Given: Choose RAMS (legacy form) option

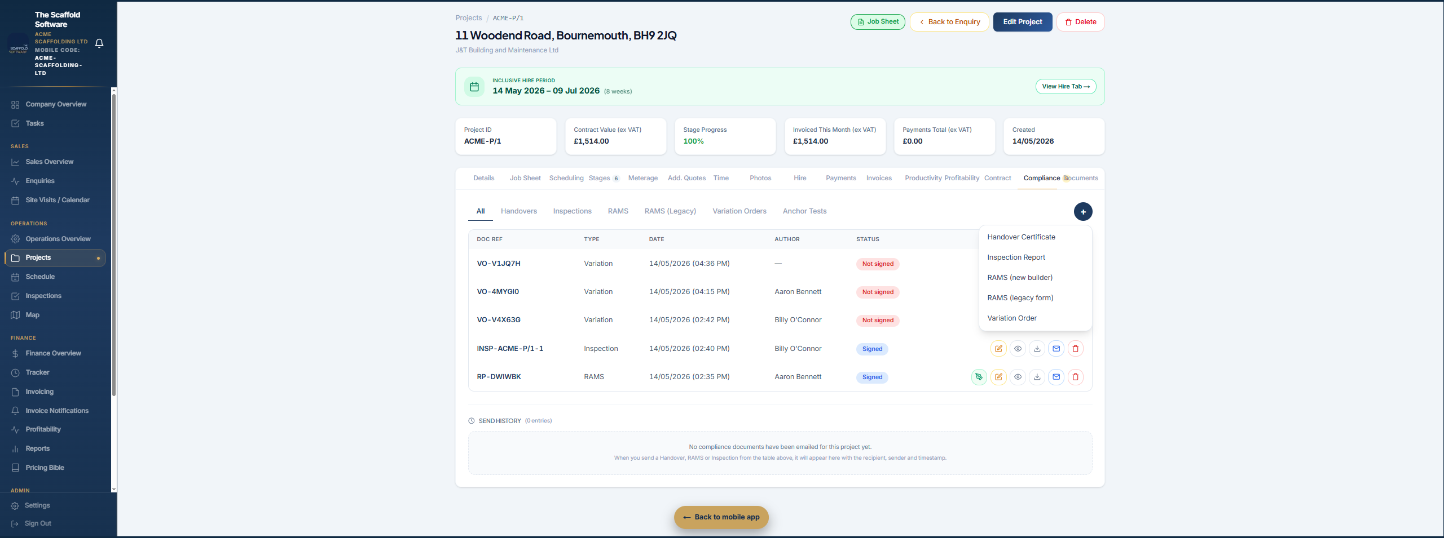Looking at the screenshot, I should [1035, 298].
